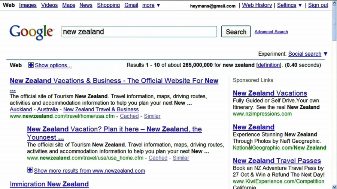Open New Zealand Travel & Business sitelink

click(101, 109)
